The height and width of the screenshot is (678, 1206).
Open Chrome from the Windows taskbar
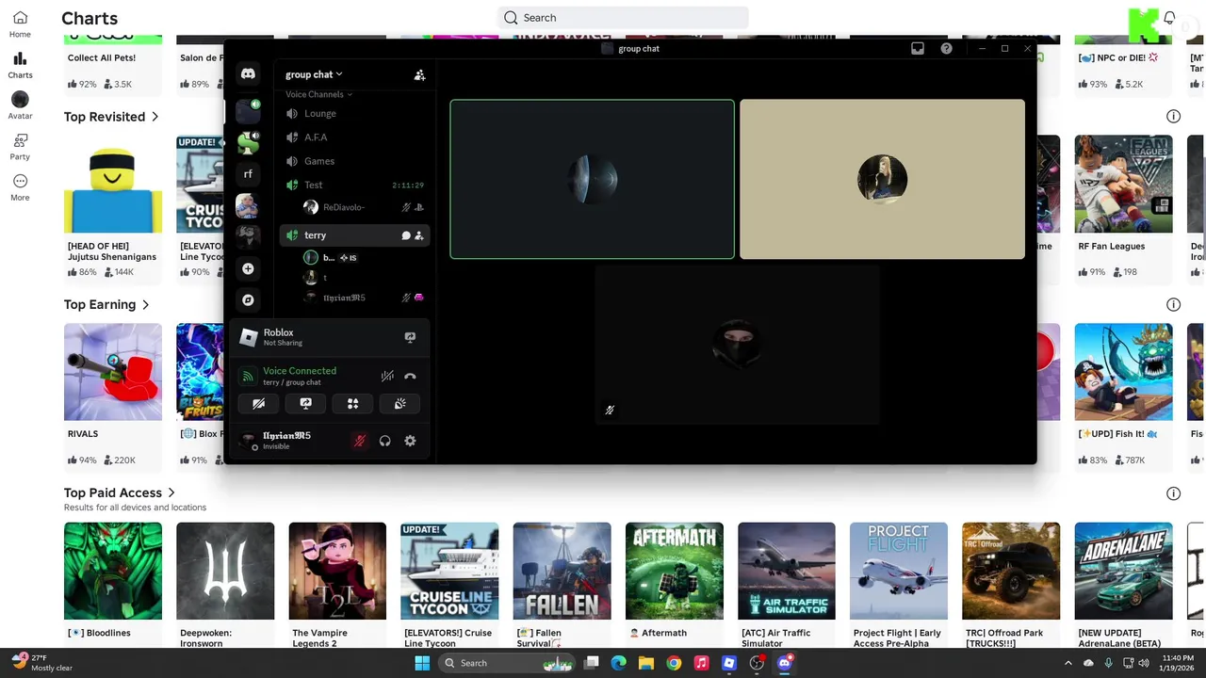coord(674,663)
